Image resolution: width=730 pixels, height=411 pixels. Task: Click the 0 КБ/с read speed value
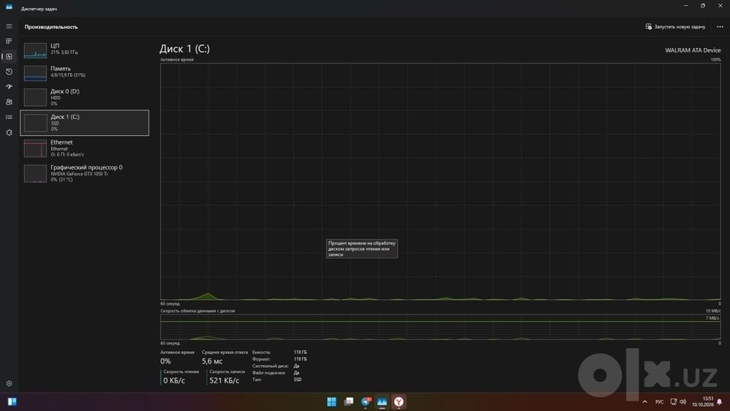click(174, 381)
